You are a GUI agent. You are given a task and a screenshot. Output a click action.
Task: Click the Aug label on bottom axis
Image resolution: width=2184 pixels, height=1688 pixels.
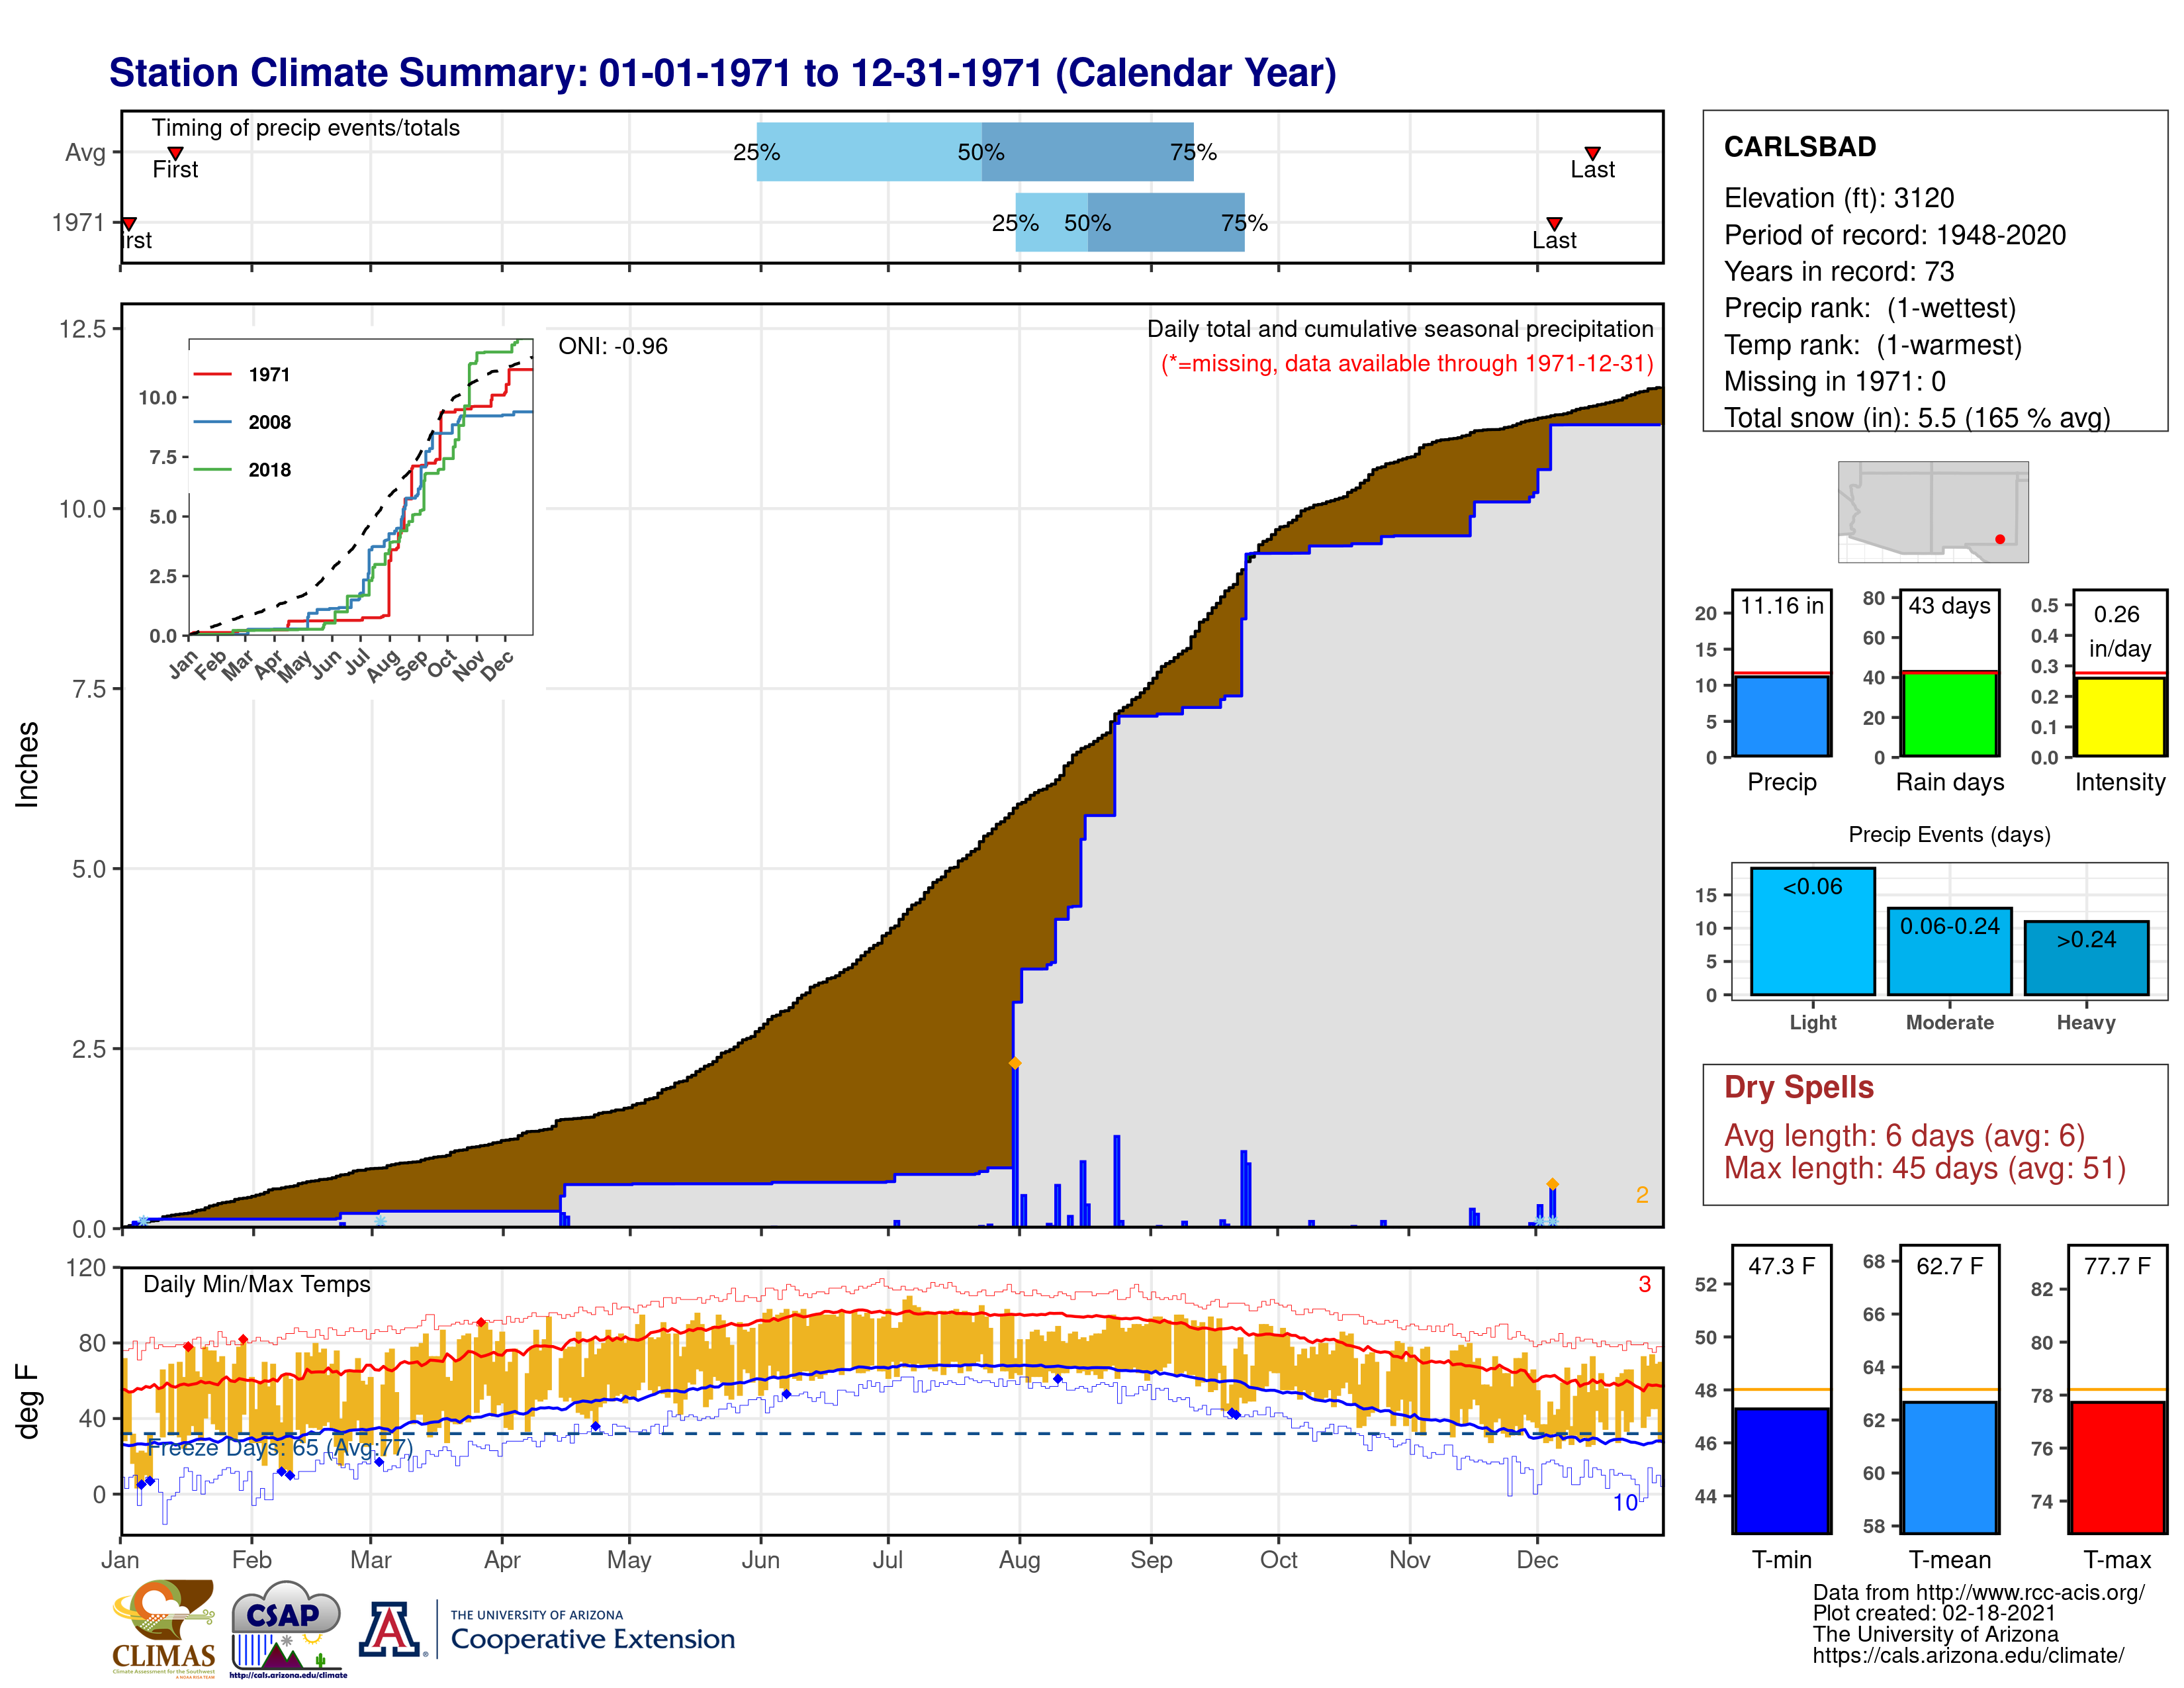tap(1020, 1560)
